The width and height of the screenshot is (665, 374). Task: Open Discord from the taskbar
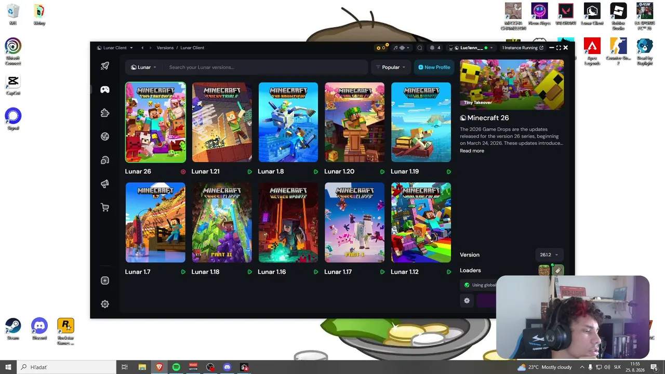[x=227, y=367]
